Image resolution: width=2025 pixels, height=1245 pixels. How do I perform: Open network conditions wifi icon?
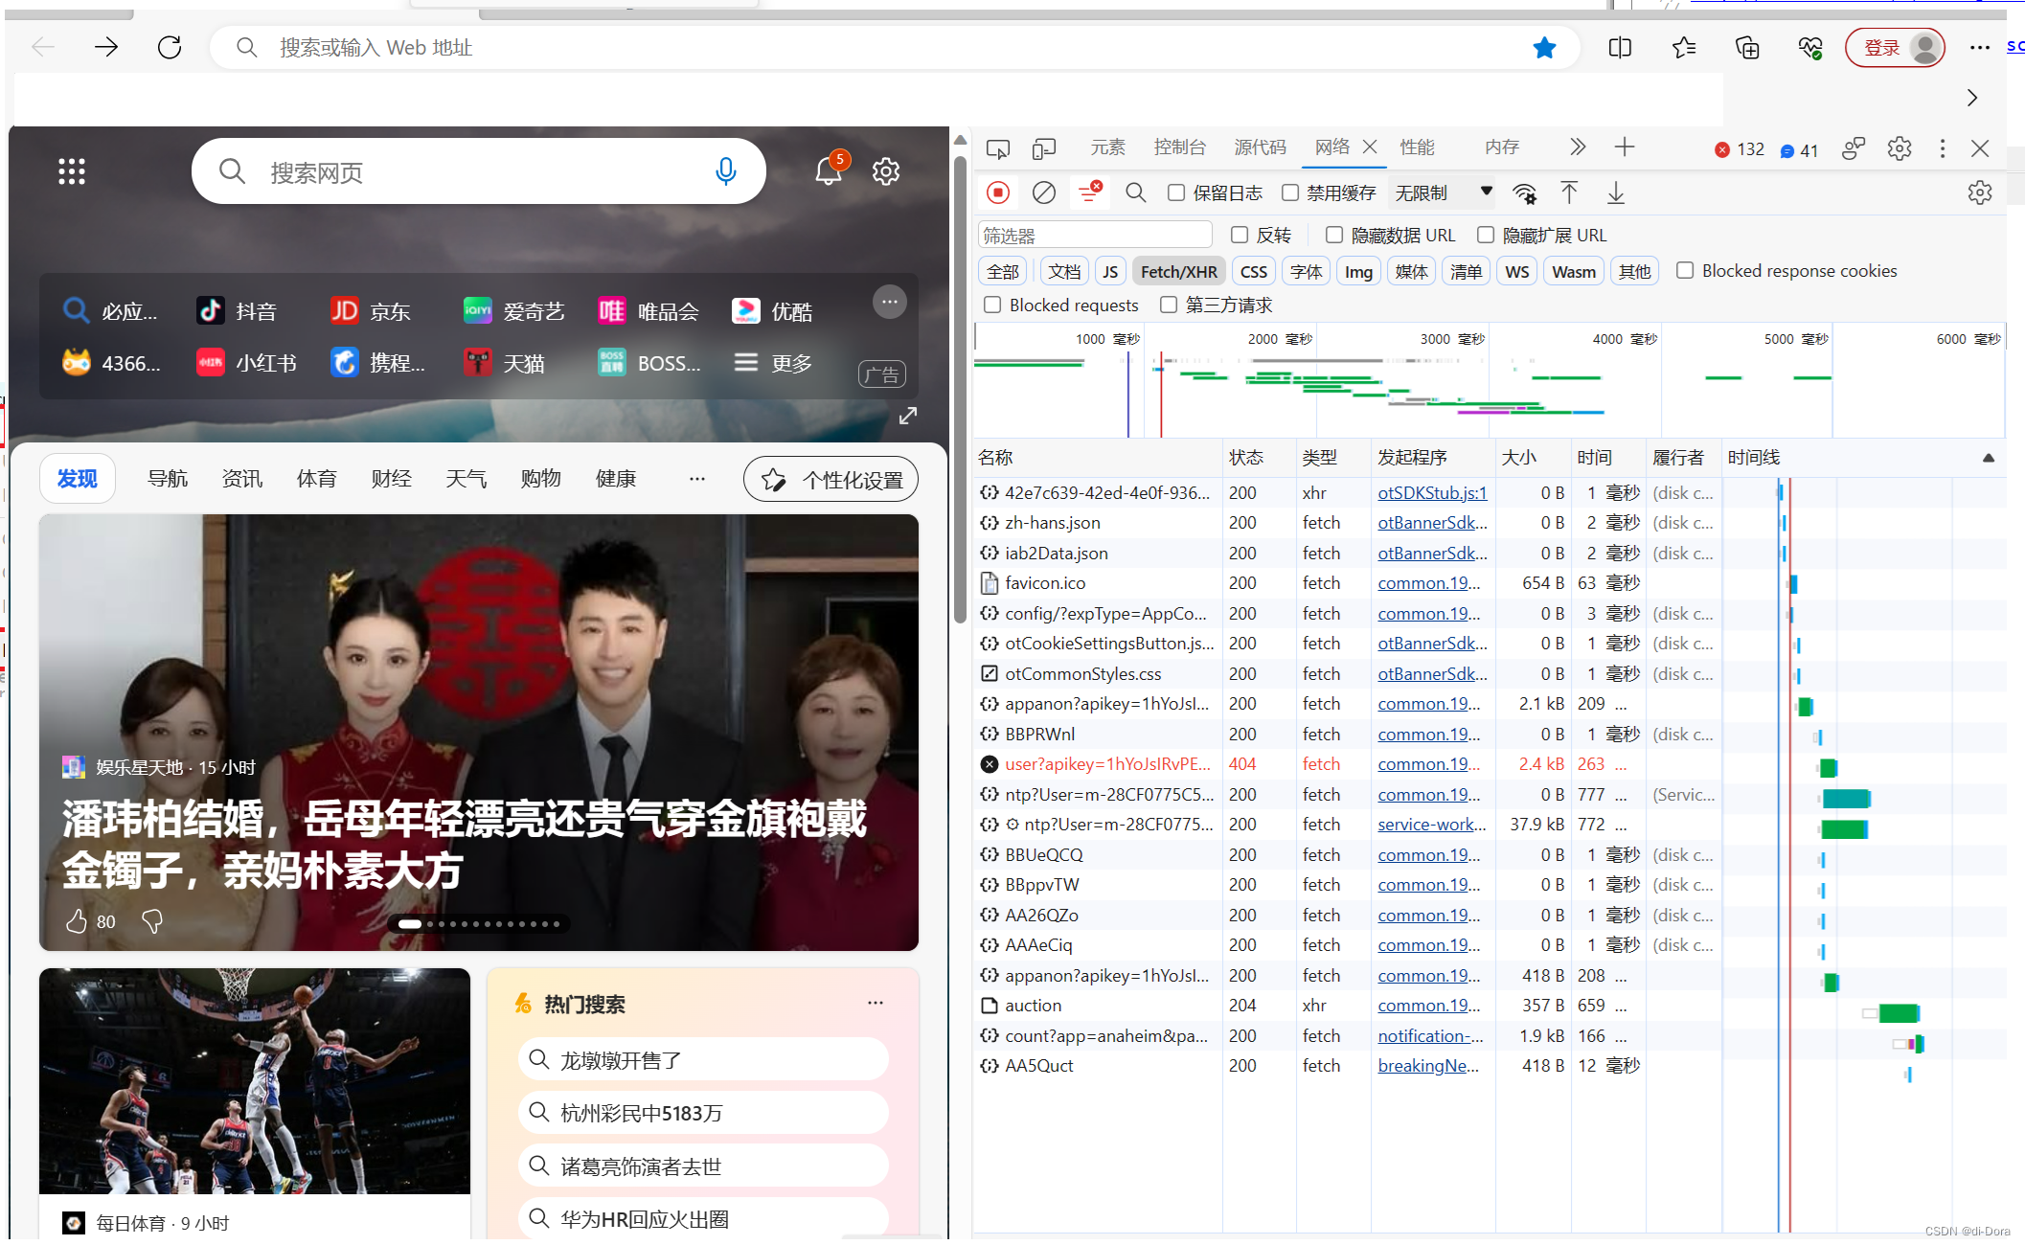(1524, 193)
